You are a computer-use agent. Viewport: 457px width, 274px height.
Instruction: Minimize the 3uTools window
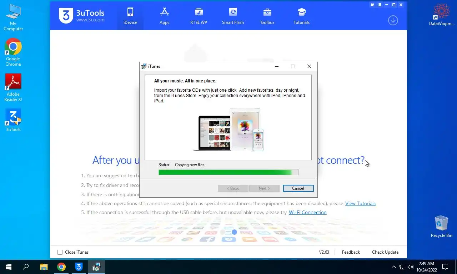click(x=387, y=5)
